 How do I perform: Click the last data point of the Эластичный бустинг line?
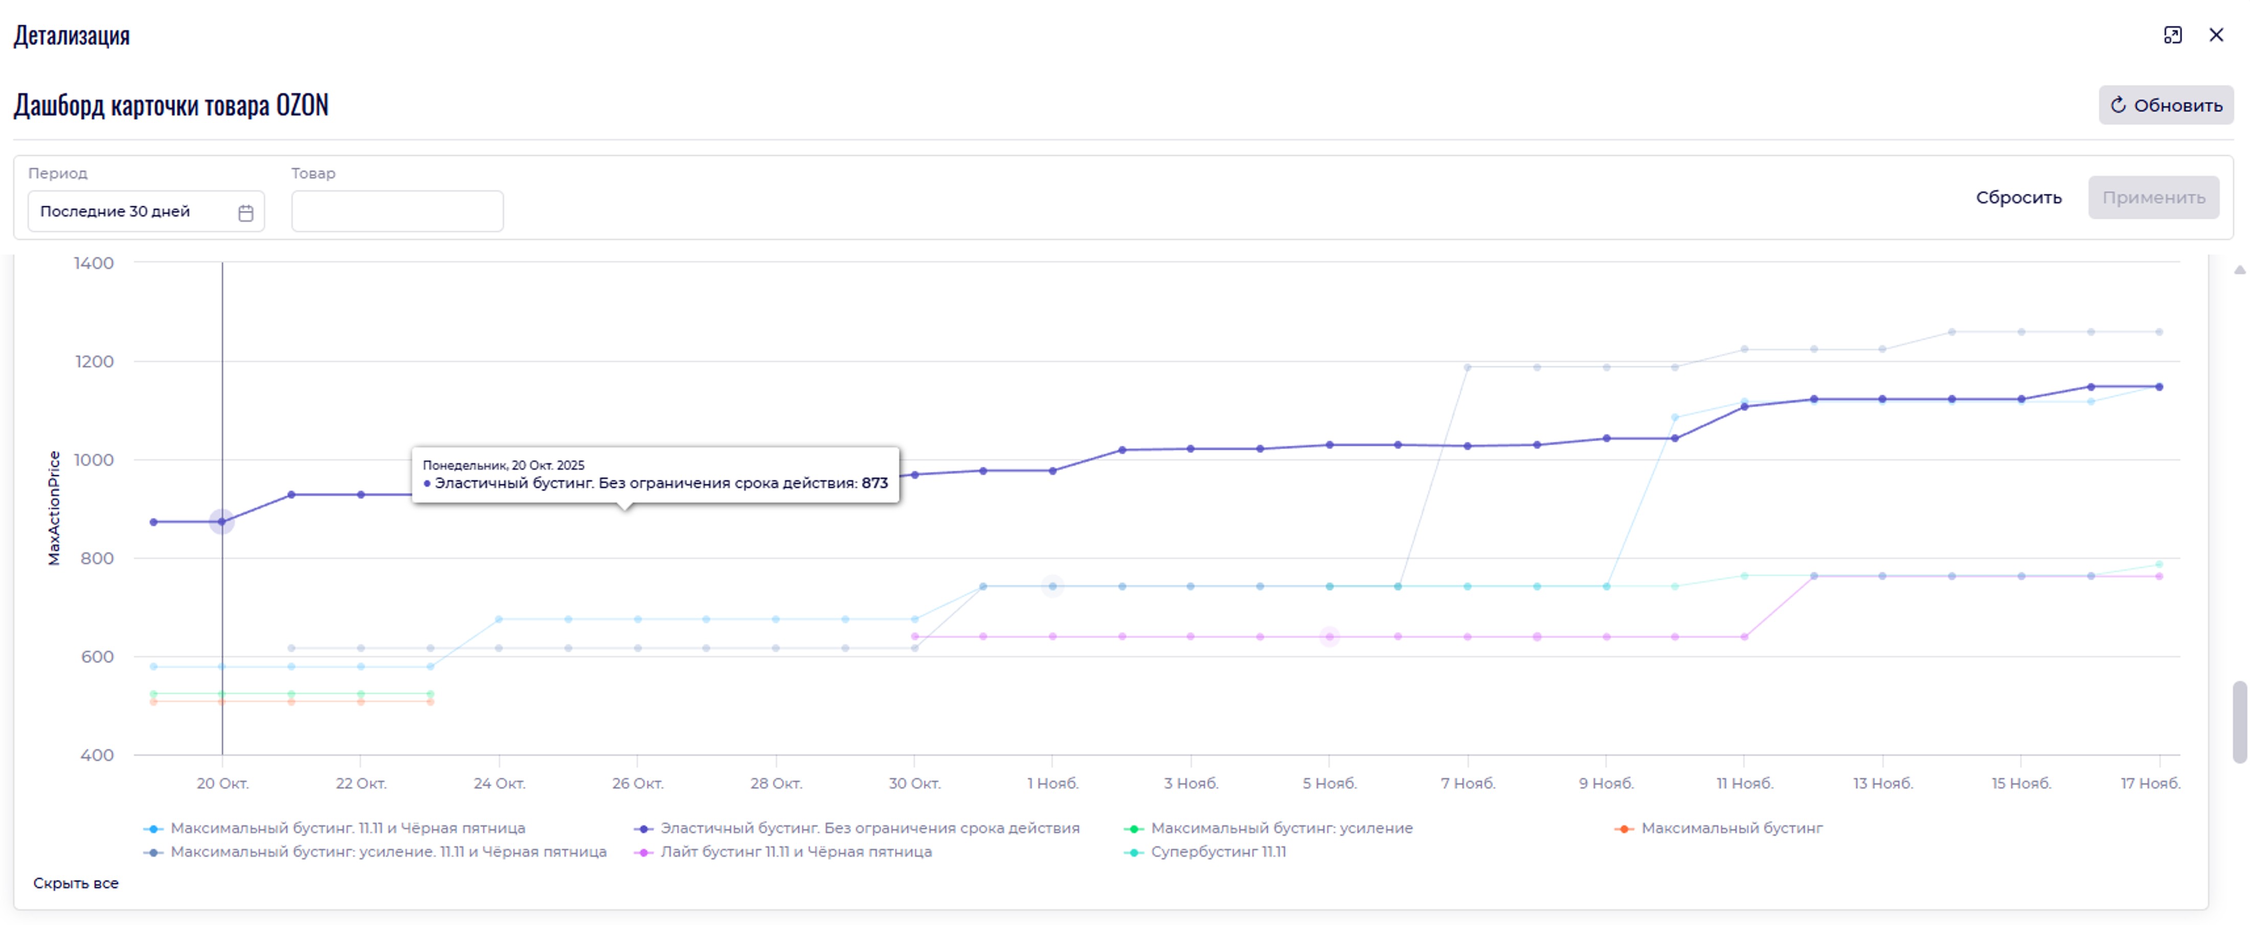pos(2159,387)
